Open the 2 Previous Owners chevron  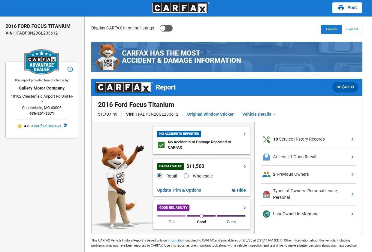tap(352, 175)
